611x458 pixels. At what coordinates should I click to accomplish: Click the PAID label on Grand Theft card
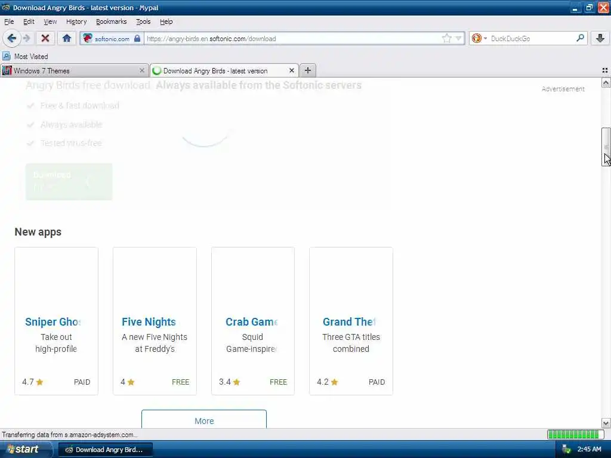(x=377, y=382)
